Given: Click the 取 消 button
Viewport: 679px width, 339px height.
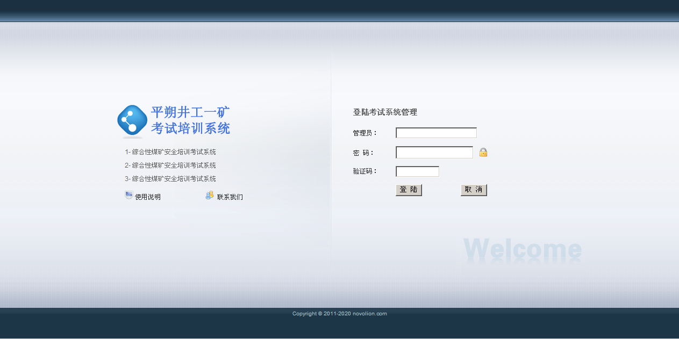Looking at the screenshot, I should (x=474, y=190).
